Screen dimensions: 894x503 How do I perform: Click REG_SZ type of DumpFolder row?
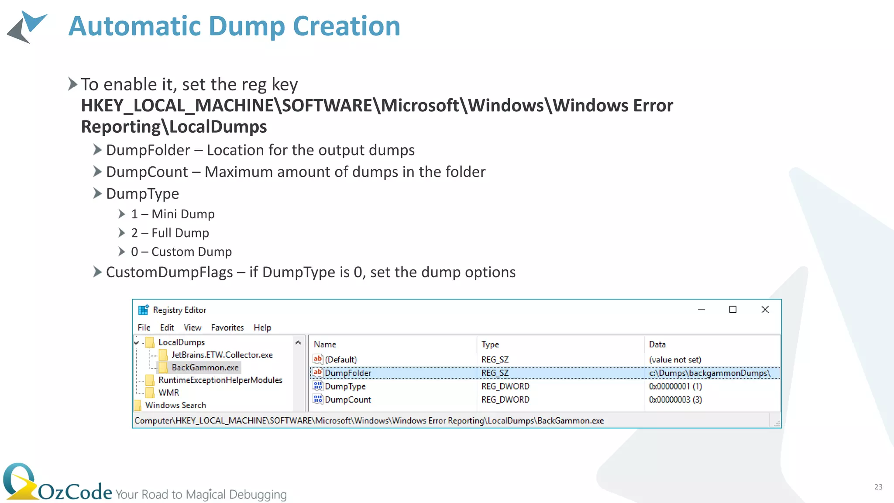point(495,373)
